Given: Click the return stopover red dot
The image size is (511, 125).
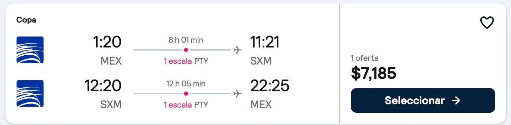Looking at the screenshot, I should 186,94.
